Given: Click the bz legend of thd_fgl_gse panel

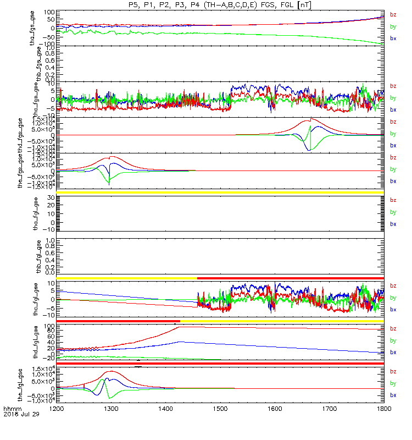Looking at the screenshot, I should [393, 328].
